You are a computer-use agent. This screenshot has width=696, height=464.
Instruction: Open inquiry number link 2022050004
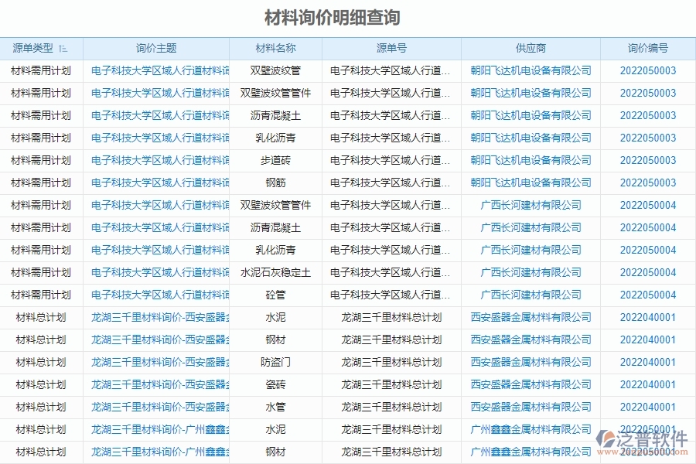(648, 205)
